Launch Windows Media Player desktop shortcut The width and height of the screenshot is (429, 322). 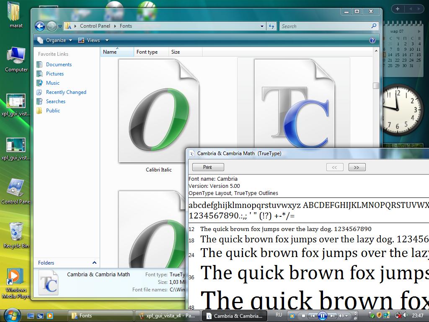[16, 283]
